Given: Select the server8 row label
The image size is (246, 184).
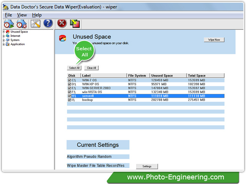Looking at the screenshot, I should [88, 96].
